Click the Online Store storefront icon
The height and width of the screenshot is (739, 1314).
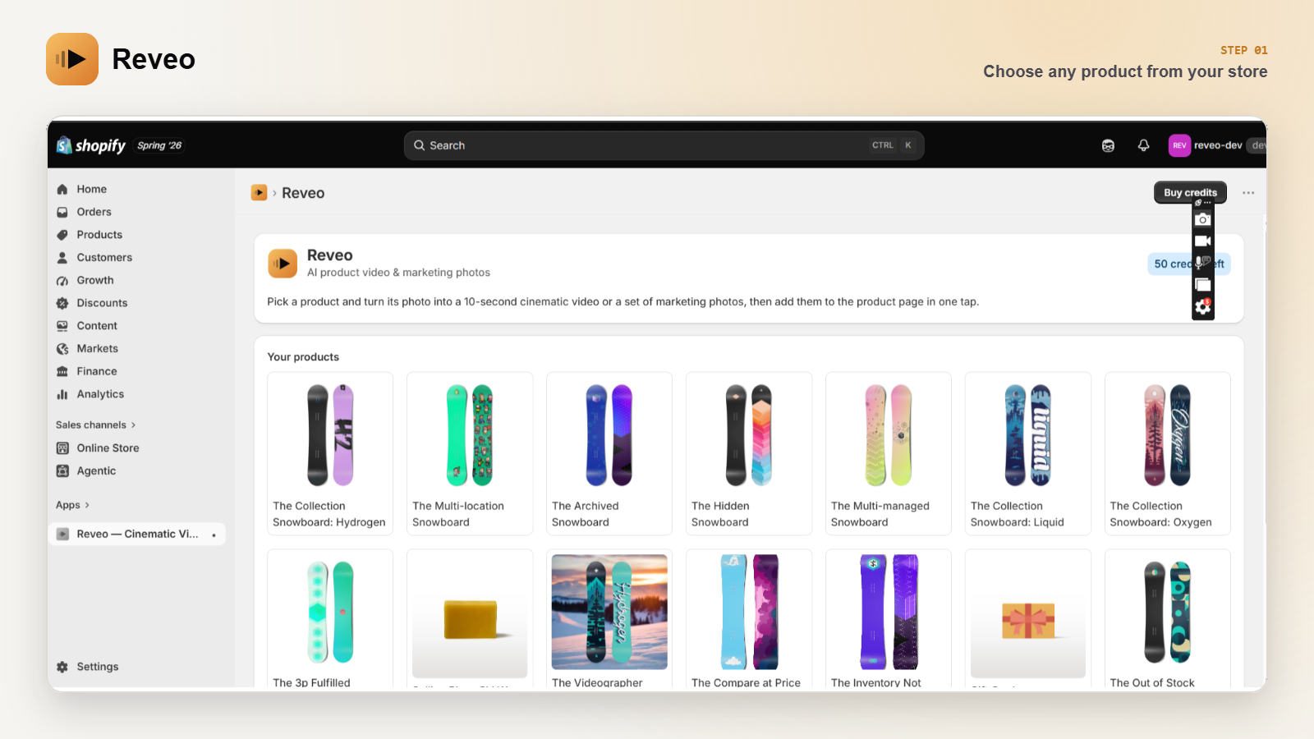click(62, 448)
